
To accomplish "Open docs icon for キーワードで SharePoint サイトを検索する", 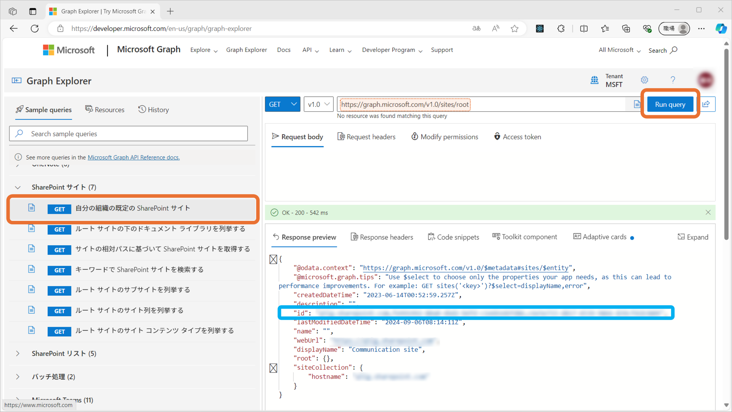I will tap(32, 269).
